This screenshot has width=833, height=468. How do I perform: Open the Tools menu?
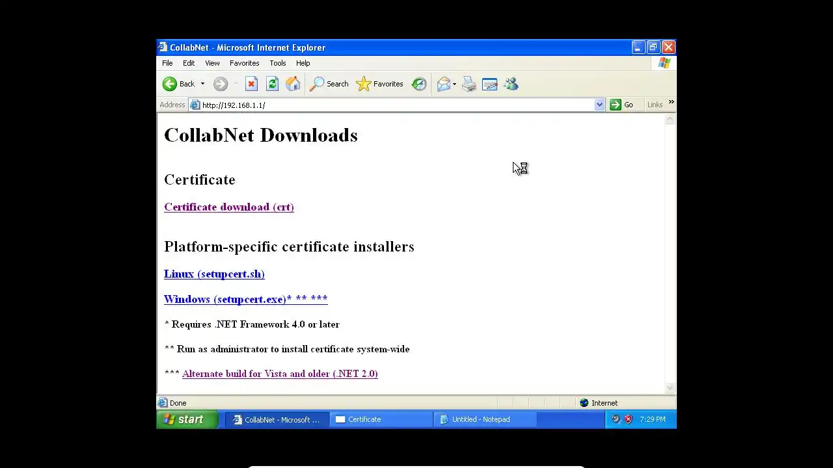tap(278, 63)
